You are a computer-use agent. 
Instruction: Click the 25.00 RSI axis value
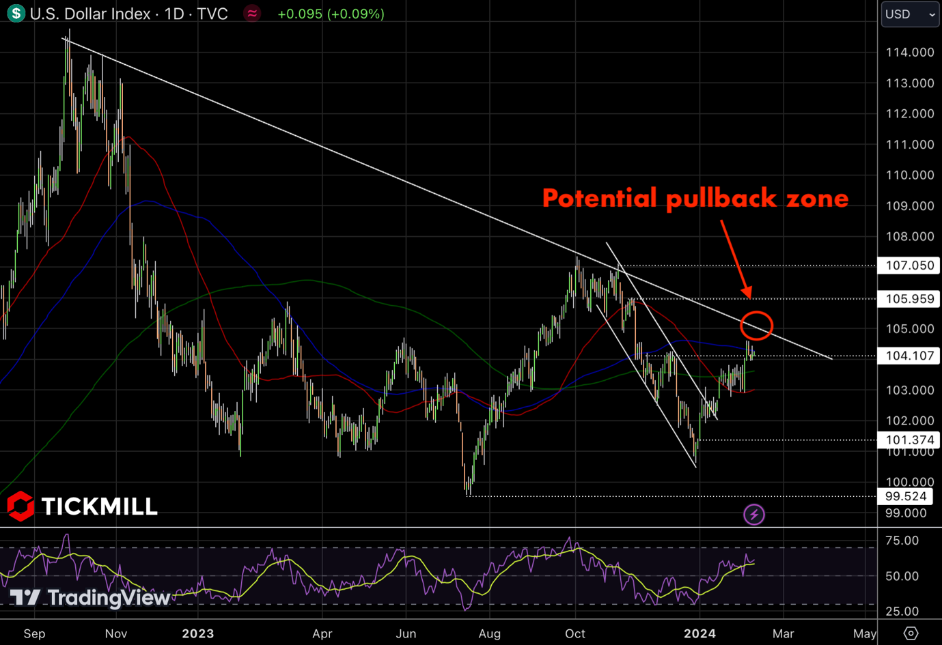(902, 612)
